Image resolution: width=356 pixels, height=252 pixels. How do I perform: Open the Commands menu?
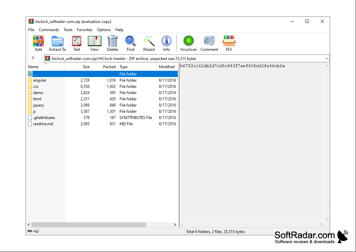tap(49, 30)
